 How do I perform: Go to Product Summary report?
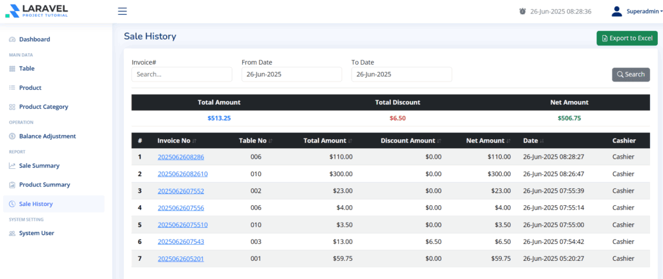[x=44, y=184]
